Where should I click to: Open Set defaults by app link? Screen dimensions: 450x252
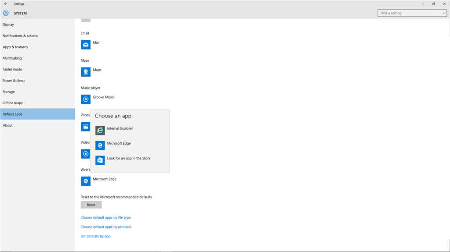pyautogui.click(x=95, y=236)
